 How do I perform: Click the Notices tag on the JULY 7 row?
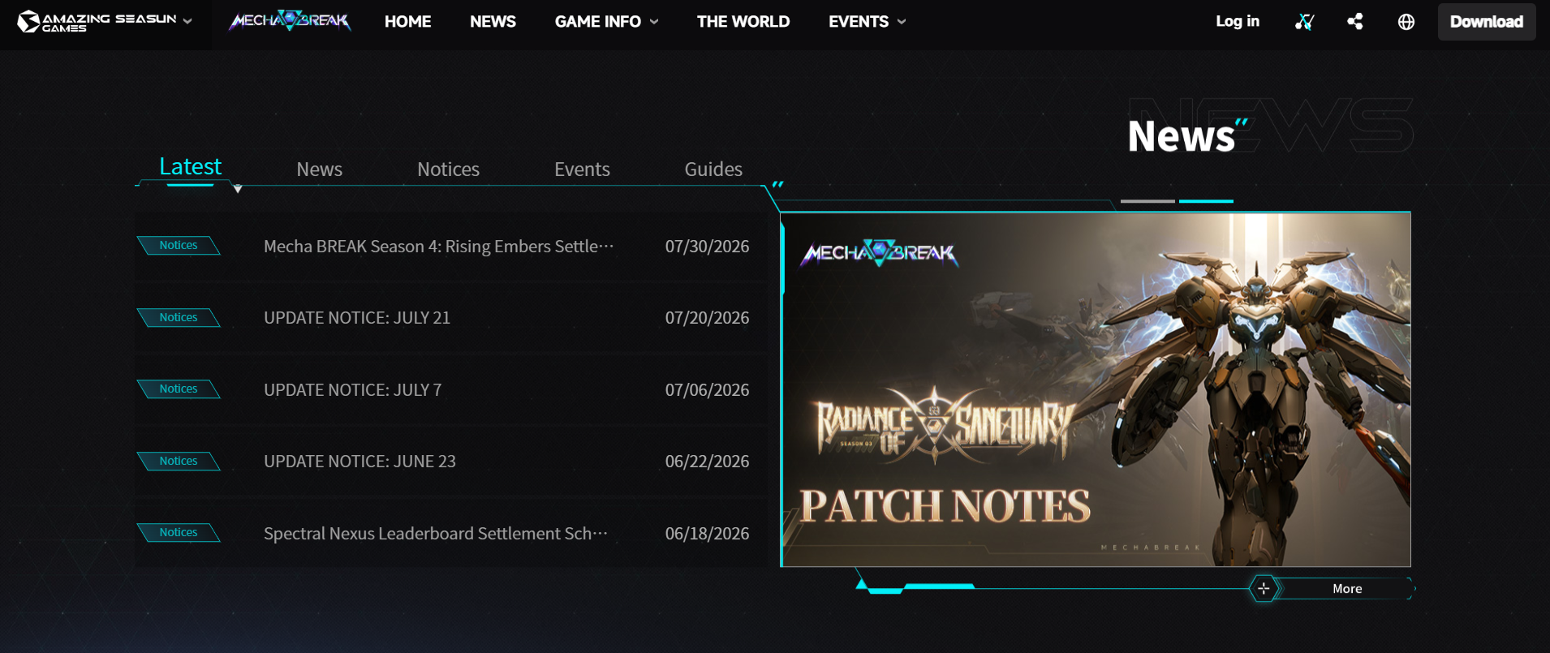(x=179, y=389)
